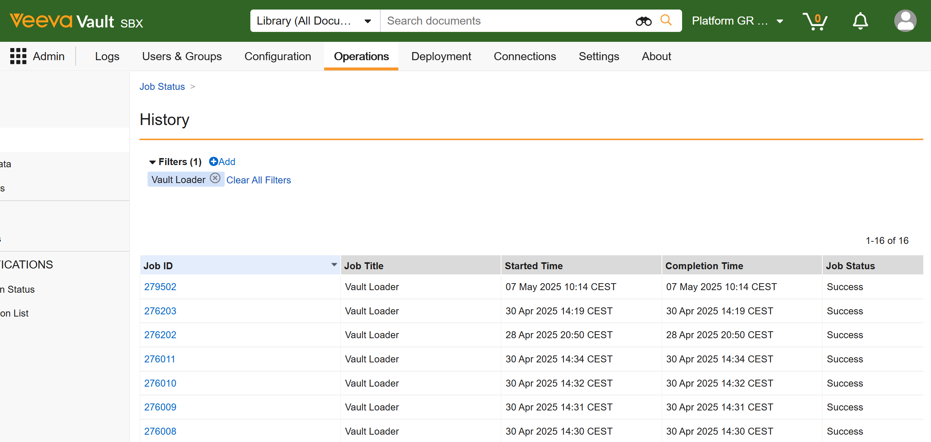
Task: Open the Job ID column sort arrow
Action: [x=334, y=265]
